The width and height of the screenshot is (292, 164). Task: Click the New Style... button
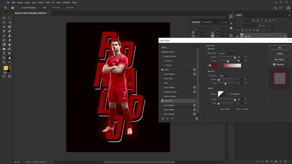point(280,60)
